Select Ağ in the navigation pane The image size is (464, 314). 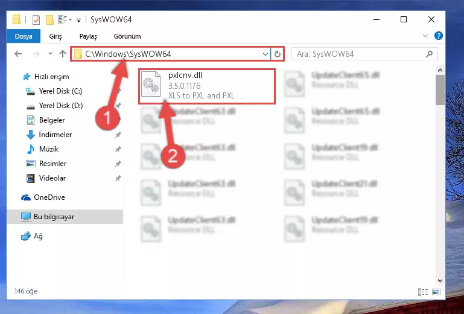(31, 236)
